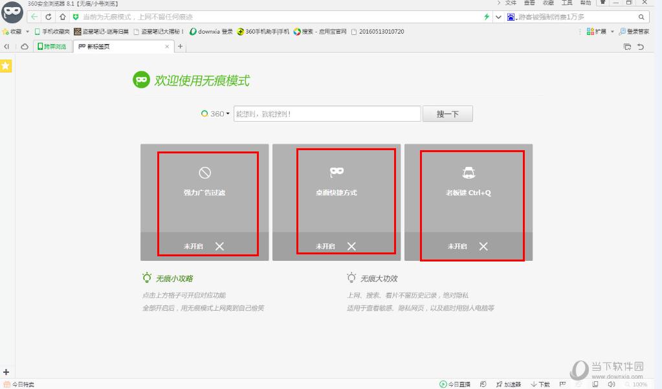Turn on 桌面快捷方式 via its 未开启 toggle
Viewport: 662px width, 389px height.
(x=324, y=247)
